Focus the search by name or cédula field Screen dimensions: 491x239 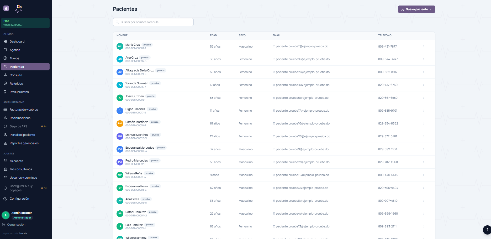[153, 22]
